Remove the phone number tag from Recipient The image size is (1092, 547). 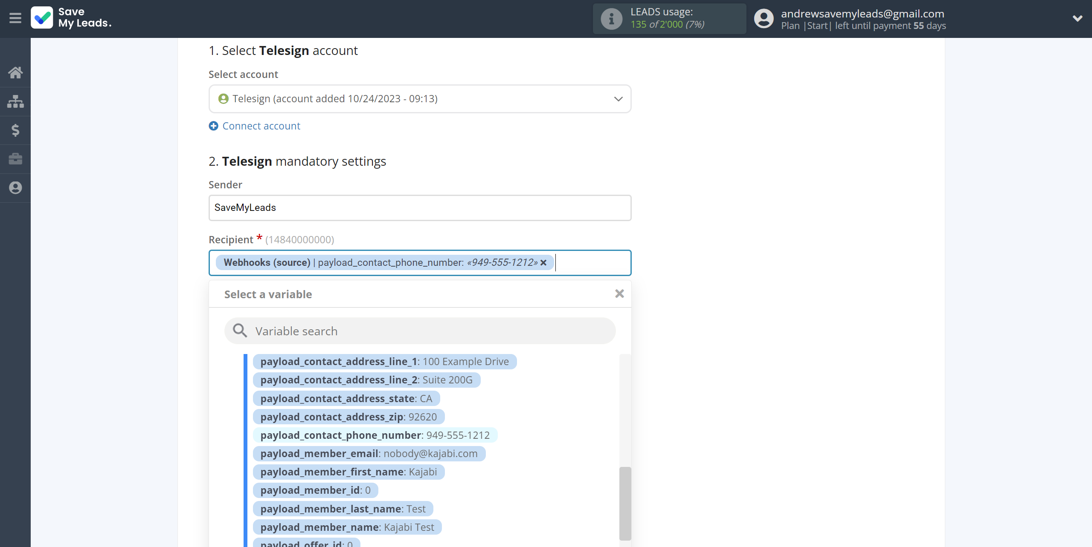[543, 263]
